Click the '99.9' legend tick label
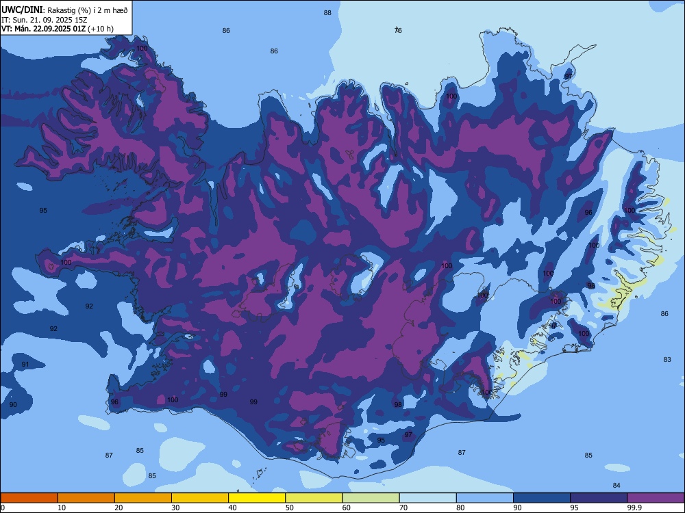 [x=634, y=508]
